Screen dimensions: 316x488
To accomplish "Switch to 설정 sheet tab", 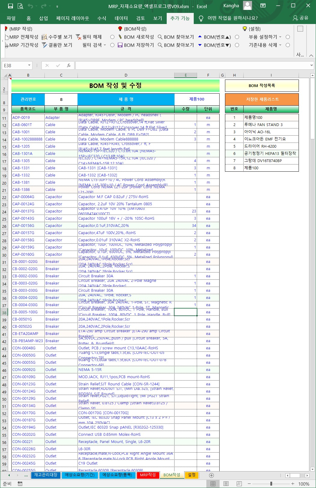I will tap(192, 475).
